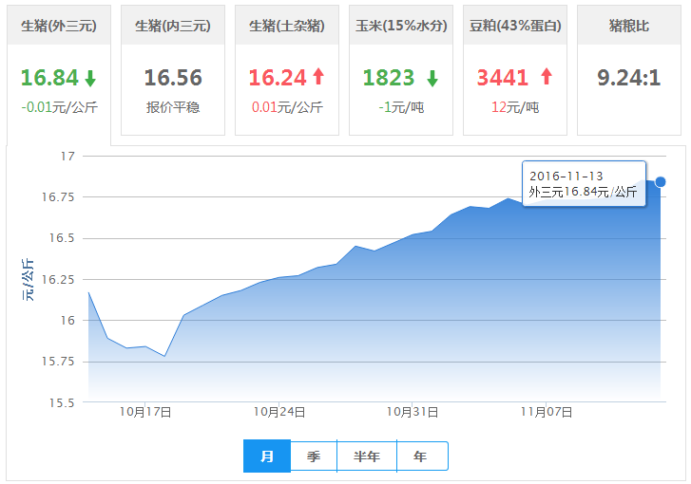Click the 10月17日 x-axis label
This screenshot has height=484, width=691.
point(145,412)
